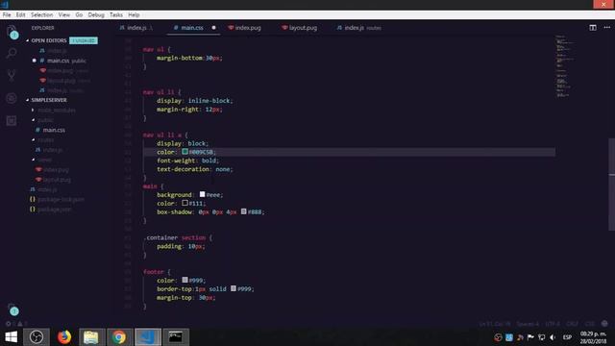Open the Debug menu

point(96,15)
